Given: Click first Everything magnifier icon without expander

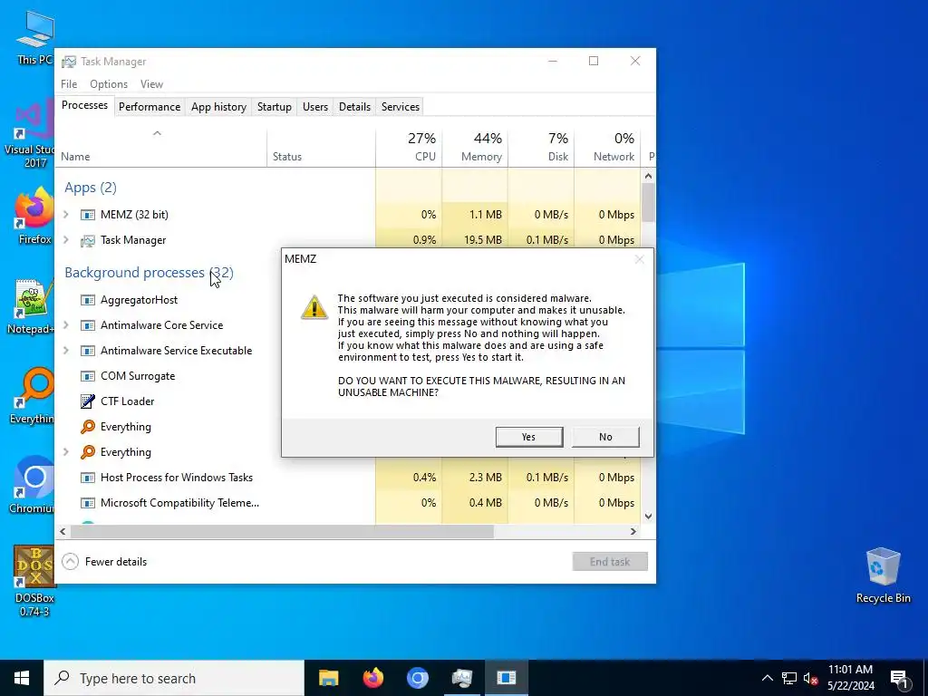Looking at the screenshot, I should [x=88, y=427].
